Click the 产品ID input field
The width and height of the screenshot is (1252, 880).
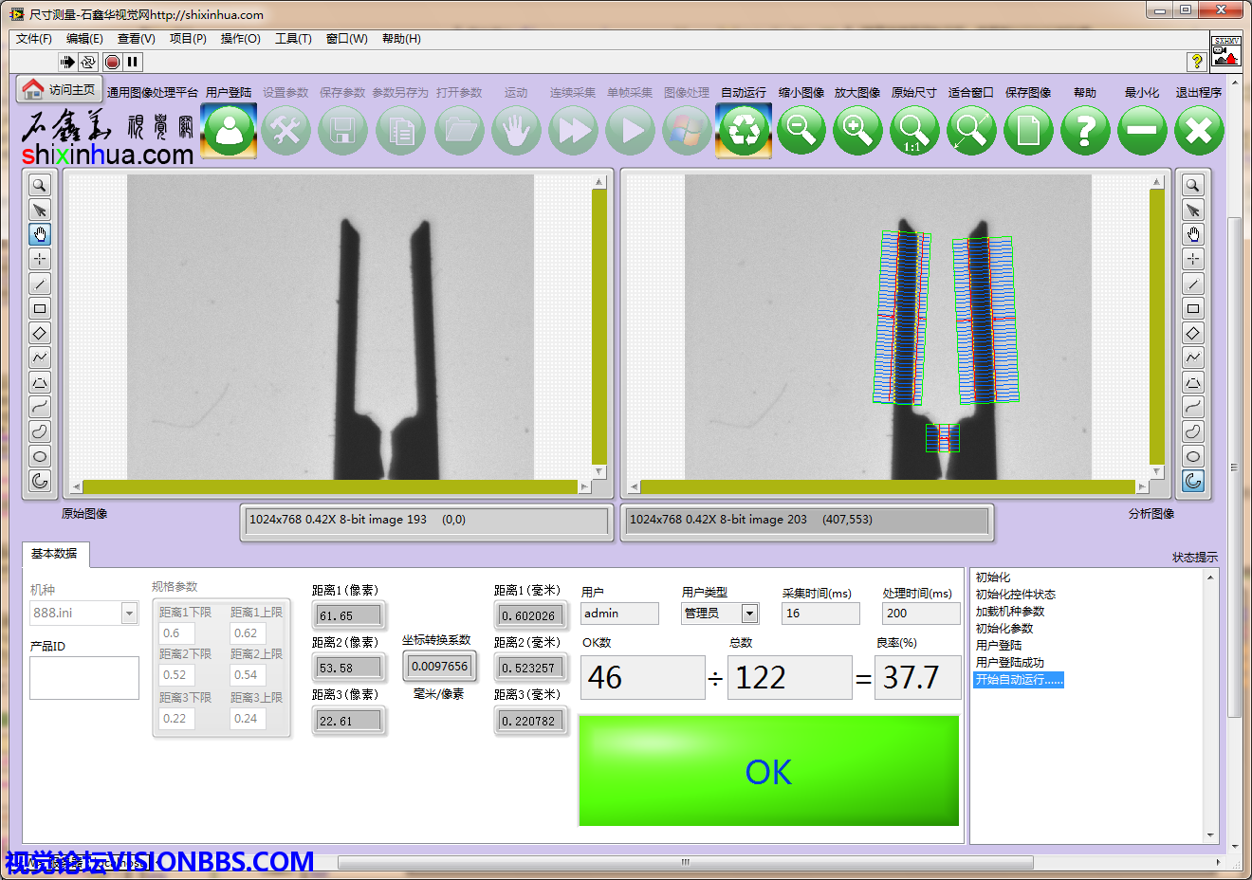pos(84,678)
